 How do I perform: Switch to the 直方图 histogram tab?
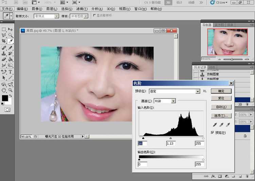click(x=219, y=25)
